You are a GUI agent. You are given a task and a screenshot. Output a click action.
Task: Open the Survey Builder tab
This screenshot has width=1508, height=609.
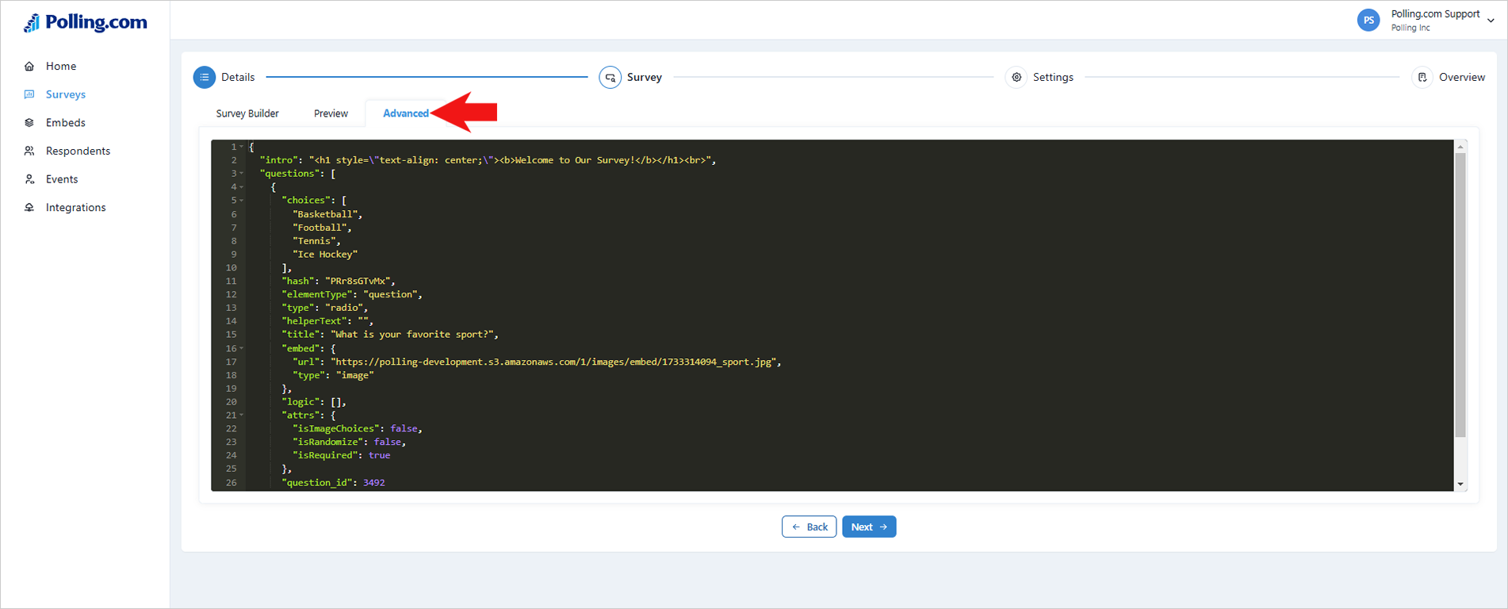pos(247,113)
